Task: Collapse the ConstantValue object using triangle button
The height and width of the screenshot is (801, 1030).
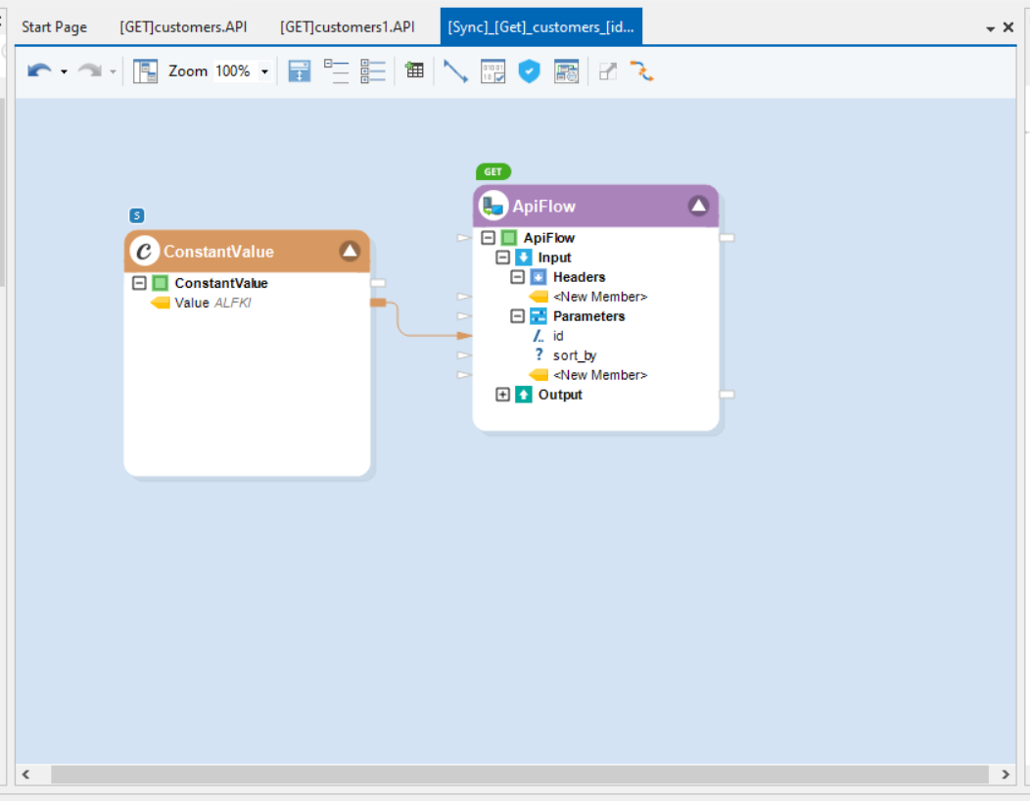Action: click(x=350, y=252)
